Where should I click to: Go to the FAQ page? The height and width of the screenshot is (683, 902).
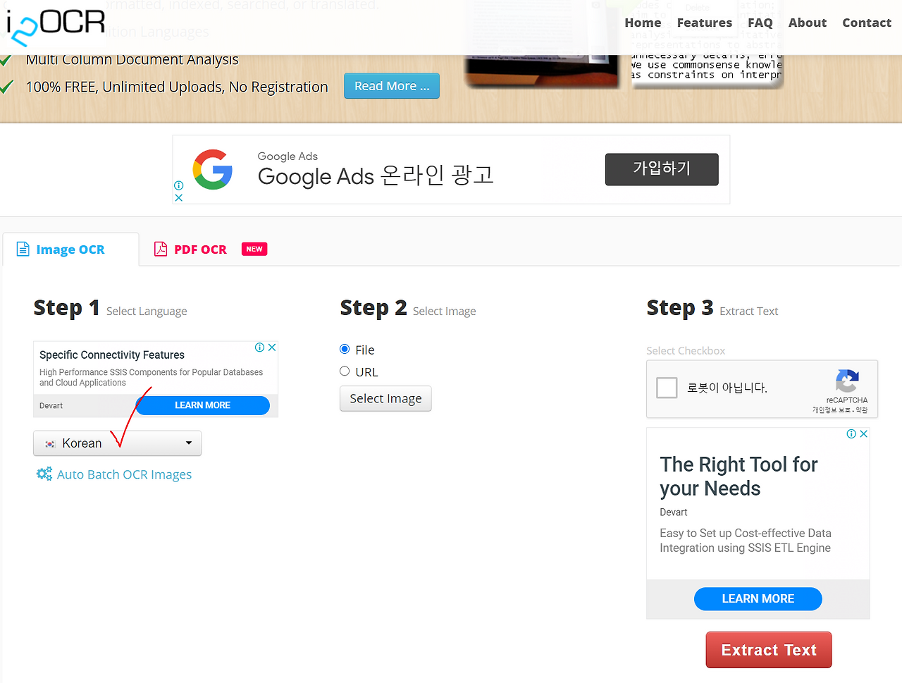760,23
